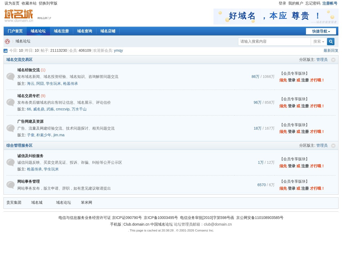The height and width of the screenshot is (256, 342).
Task: Click the 域名交易专栏 forum bubble icon
Action: pyautogui.click(x=11, y=102)
